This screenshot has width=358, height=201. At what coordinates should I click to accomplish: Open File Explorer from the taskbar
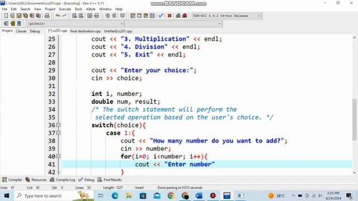(x=129, y=195)
